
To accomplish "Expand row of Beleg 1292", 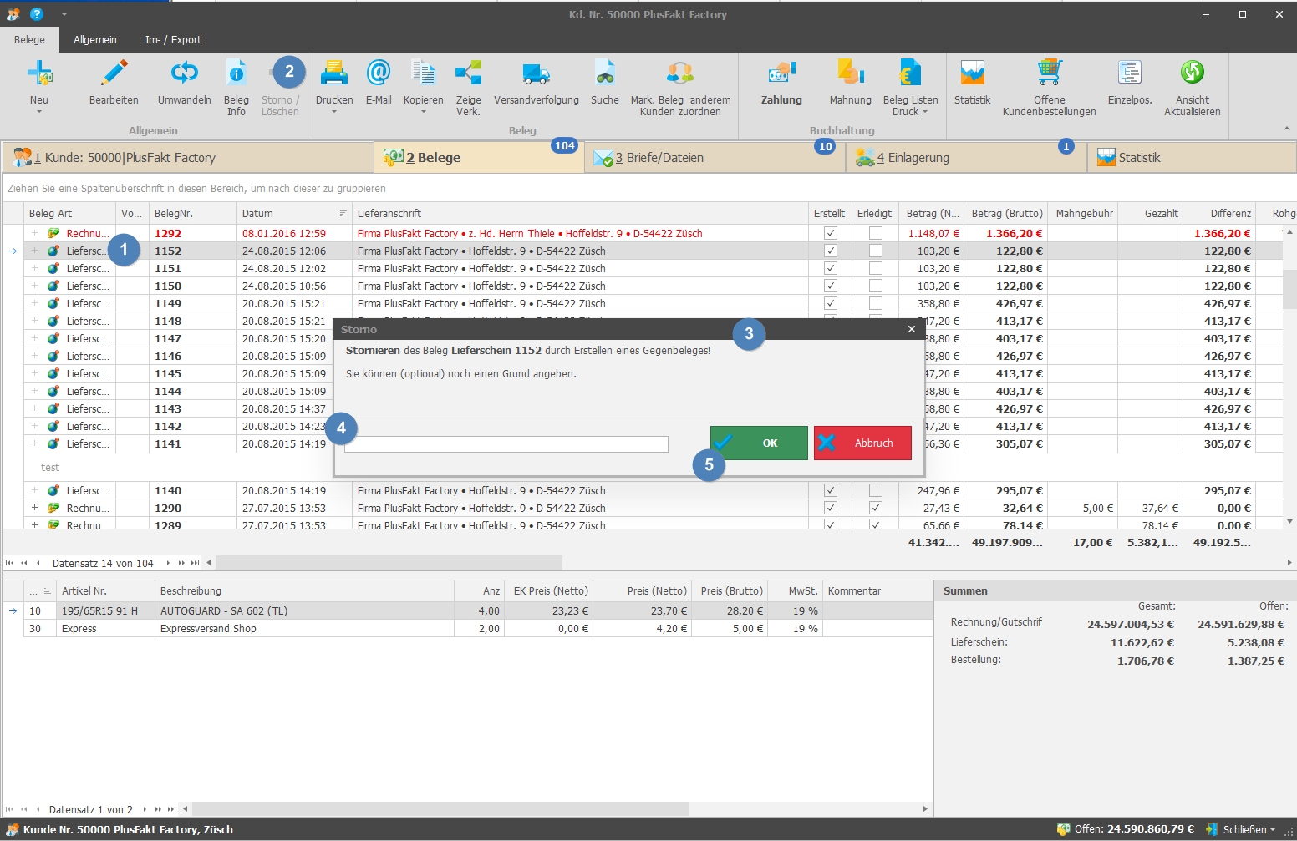I will coord(34,233).
